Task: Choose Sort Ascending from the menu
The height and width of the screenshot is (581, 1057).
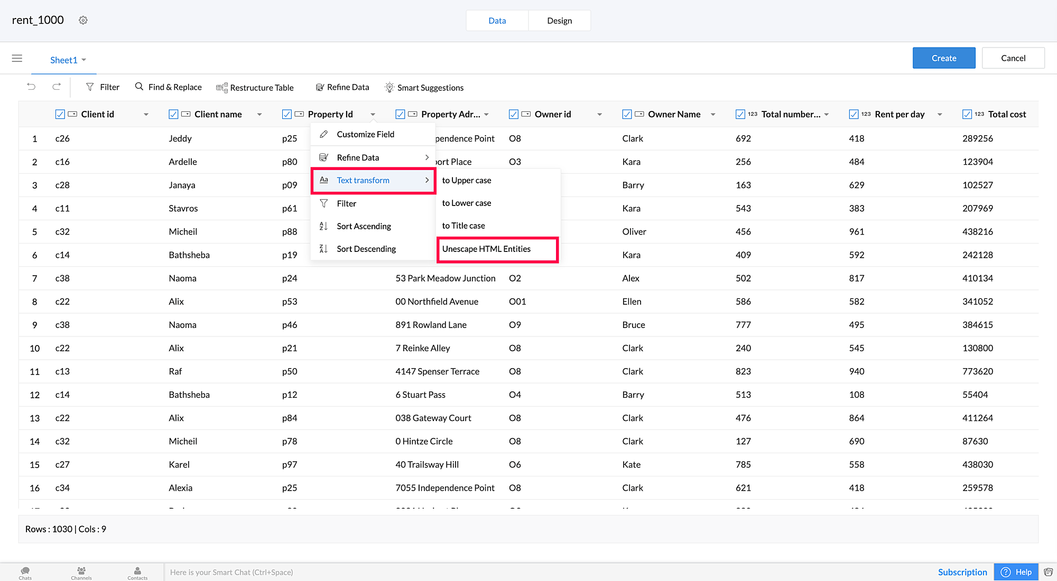Action: point(364,226)
